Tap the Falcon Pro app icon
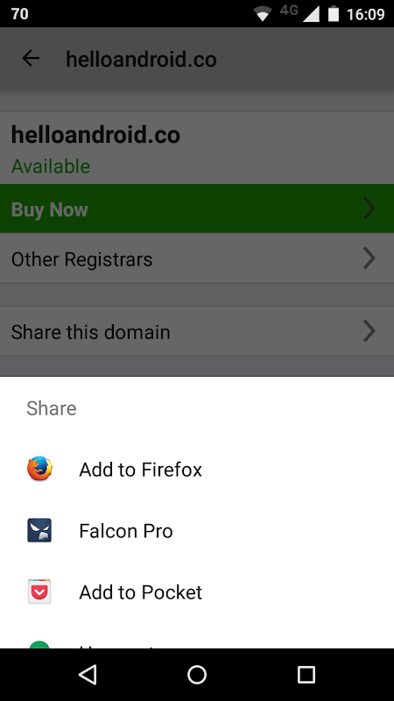 click(x=39, y=530)
